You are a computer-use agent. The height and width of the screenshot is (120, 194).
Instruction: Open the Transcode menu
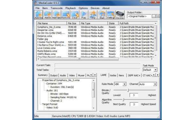pos(57,8)
